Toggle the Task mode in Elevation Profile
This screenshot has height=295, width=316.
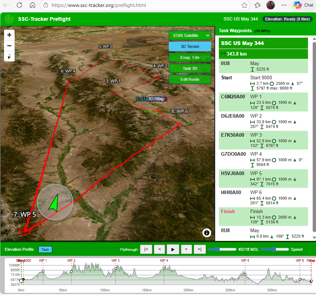click(45, 249)
